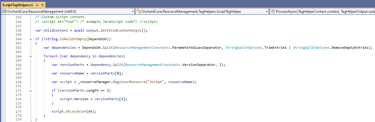The width and height of the screenshot is (375, 122).
Task: Click the pin icon on ScriptTagHelper.cs tab
Action: click(37, 5)
